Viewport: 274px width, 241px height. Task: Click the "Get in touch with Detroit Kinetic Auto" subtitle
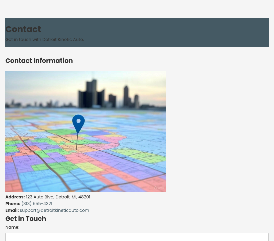pyautogui.click(x=44, y=40)
